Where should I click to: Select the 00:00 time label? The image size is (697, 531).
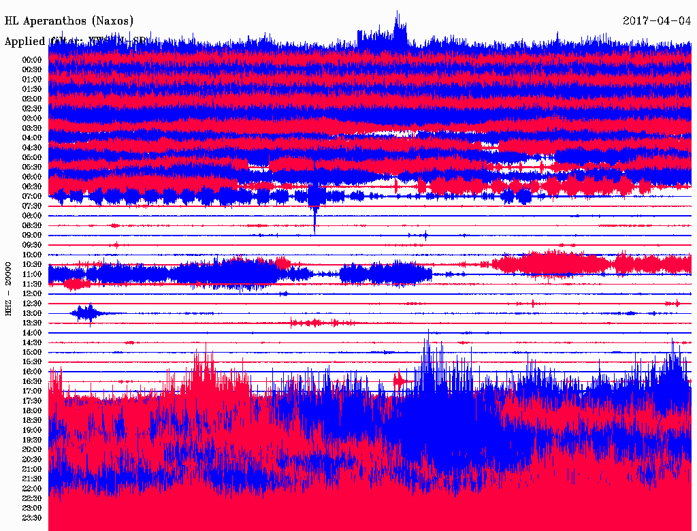pyautogui.click(x=32, y=60)
